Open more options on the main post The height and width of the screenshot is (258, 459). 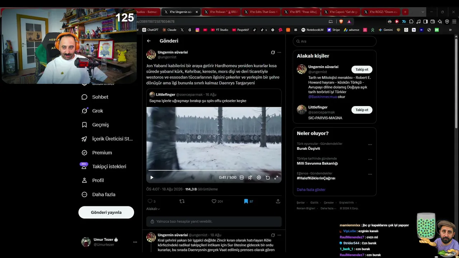click(x=279, y=52)
